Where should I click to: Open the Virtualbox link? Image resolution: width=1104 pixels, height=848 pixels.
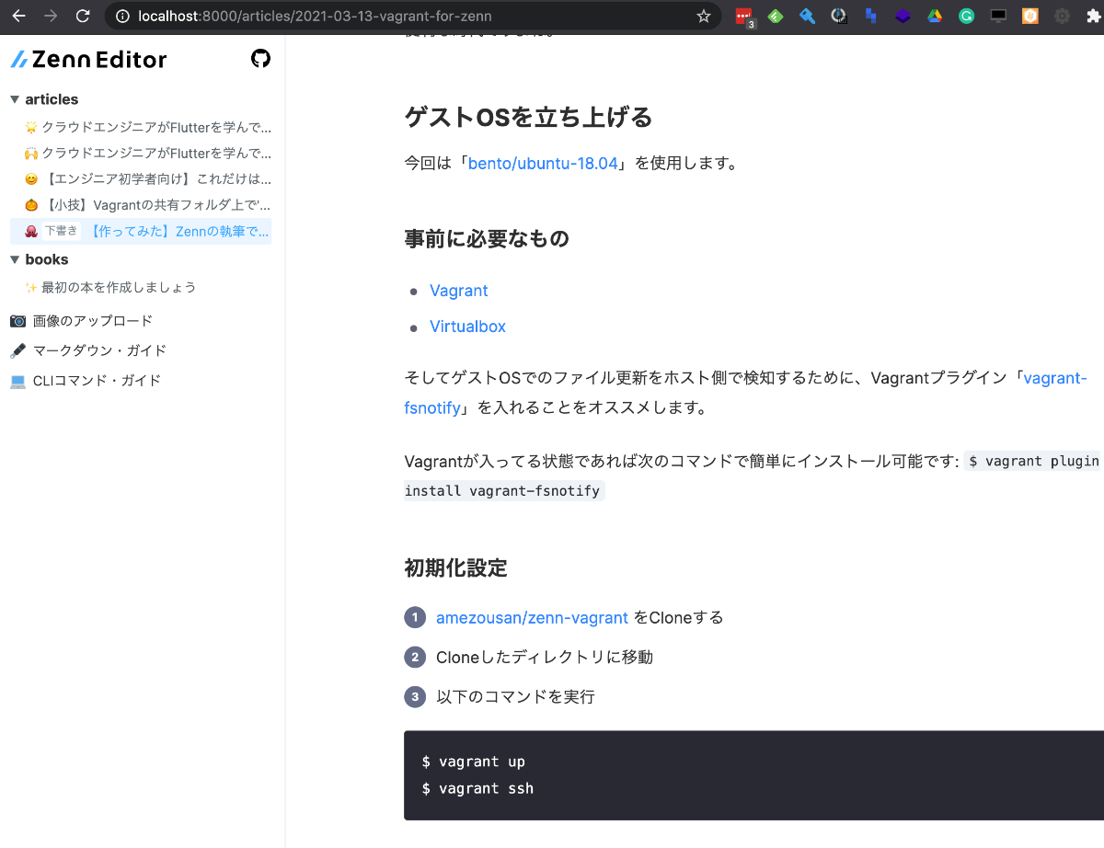pyautogui.click(x=467, y=327)
